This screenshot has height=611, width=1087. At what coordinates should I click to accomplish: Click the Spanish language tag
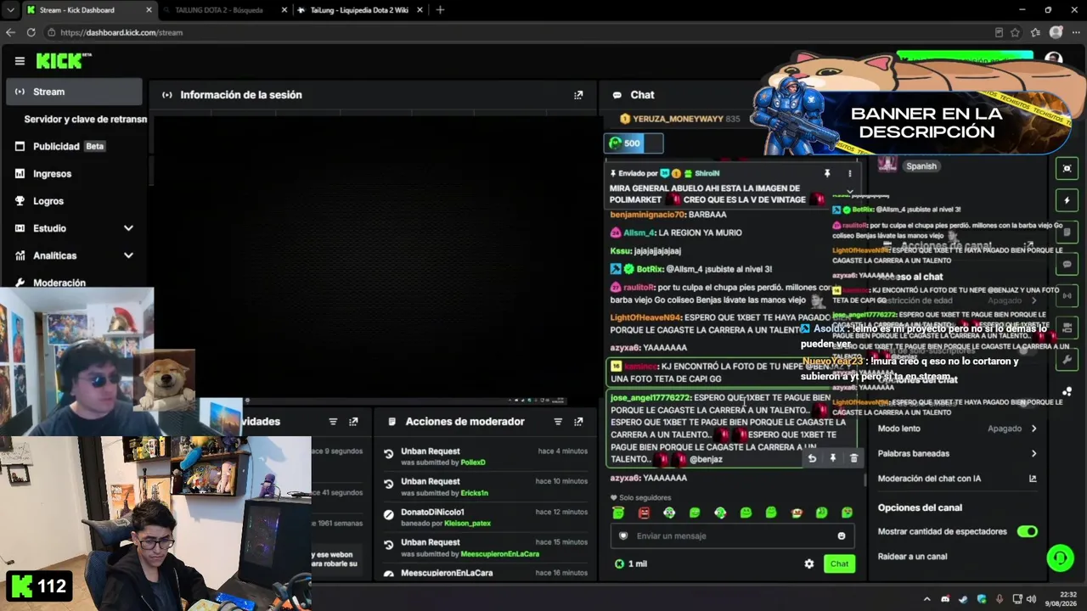click(x=921, y=166)
